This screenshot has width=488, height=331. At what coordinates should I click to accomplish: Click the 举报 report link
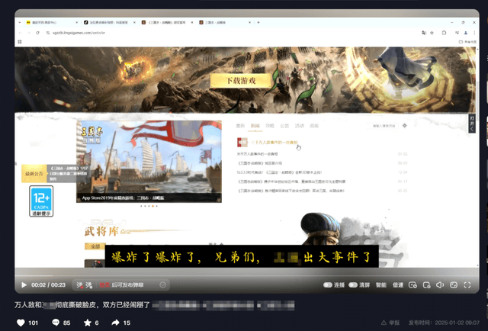coord(390,323)
